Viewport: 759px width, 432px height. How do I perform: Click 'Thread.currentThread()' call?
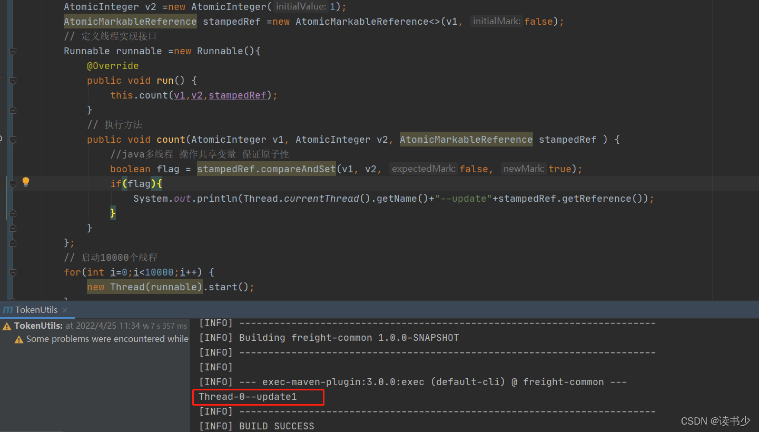point(307,199)
